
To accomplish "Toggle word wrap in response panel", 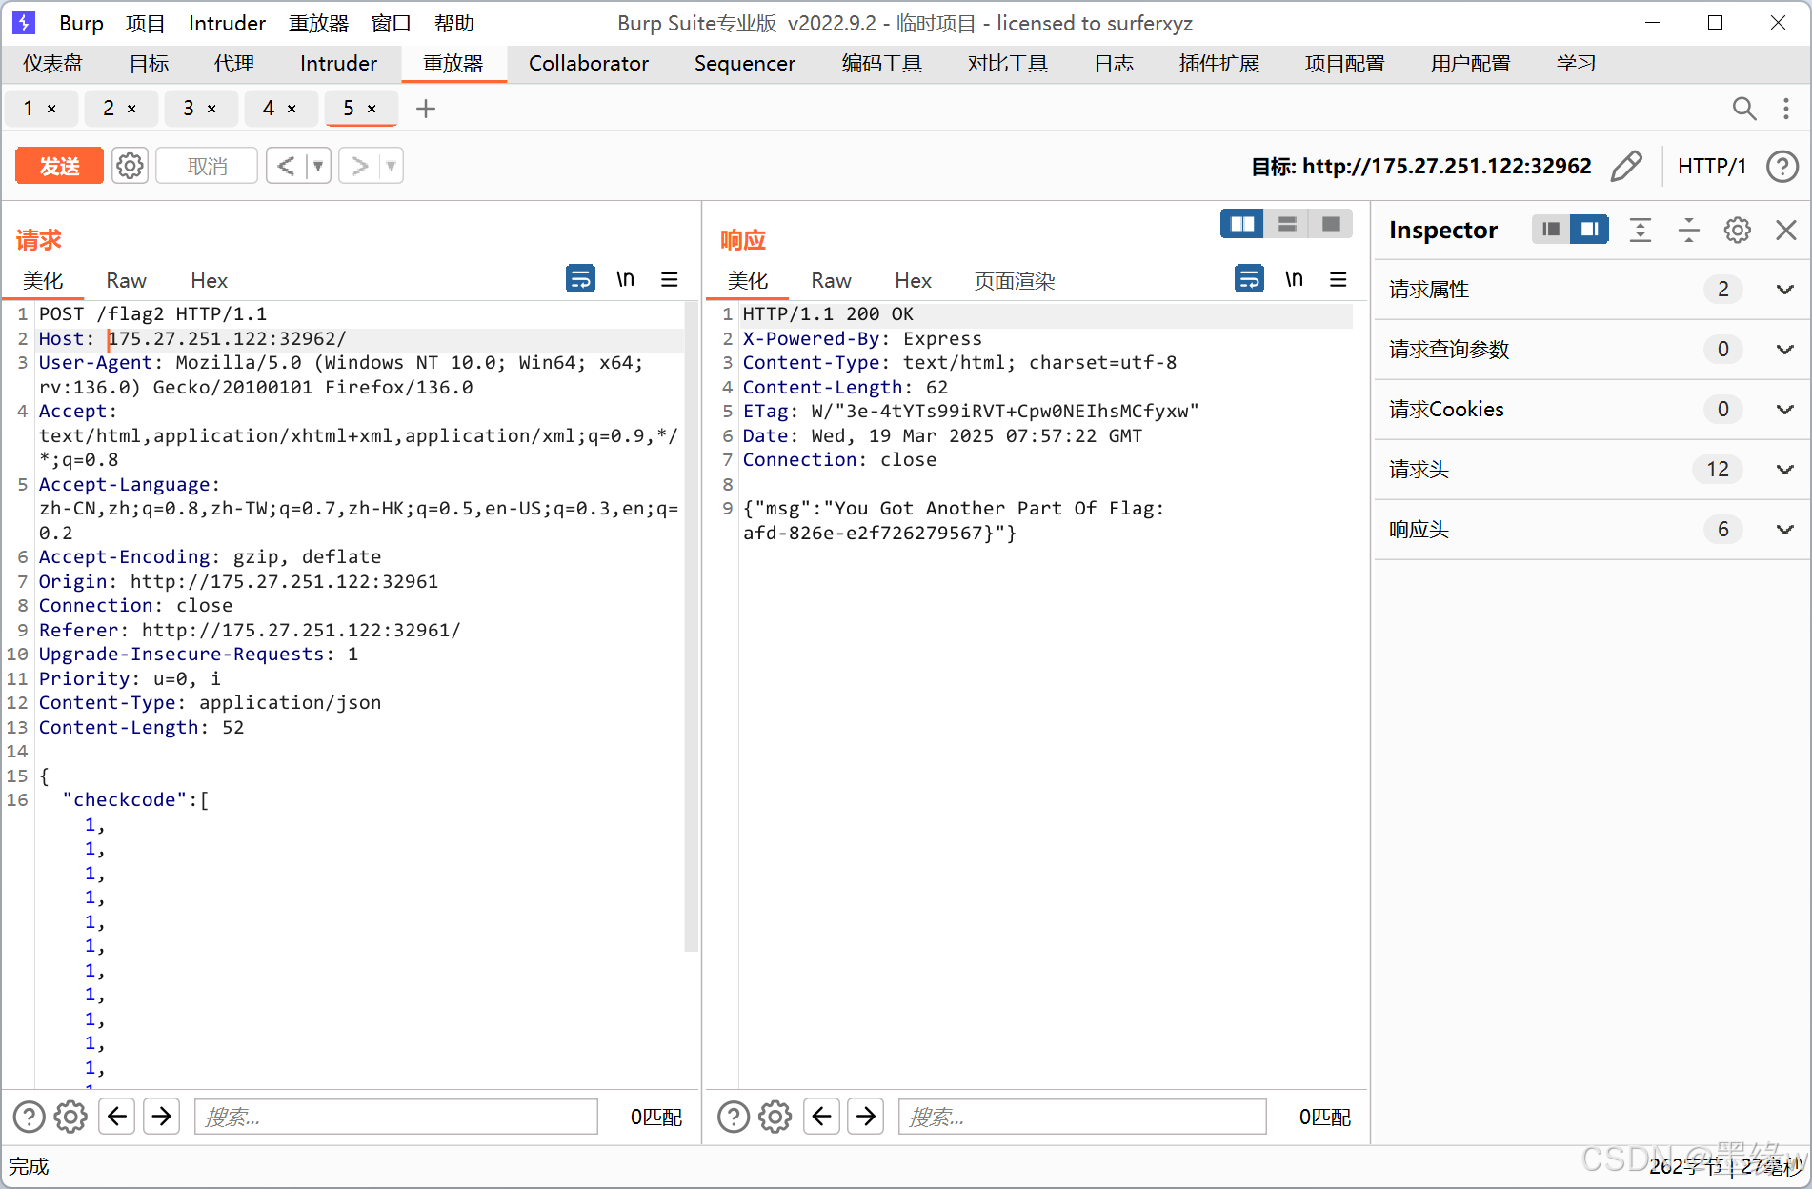I will 1249,279.
